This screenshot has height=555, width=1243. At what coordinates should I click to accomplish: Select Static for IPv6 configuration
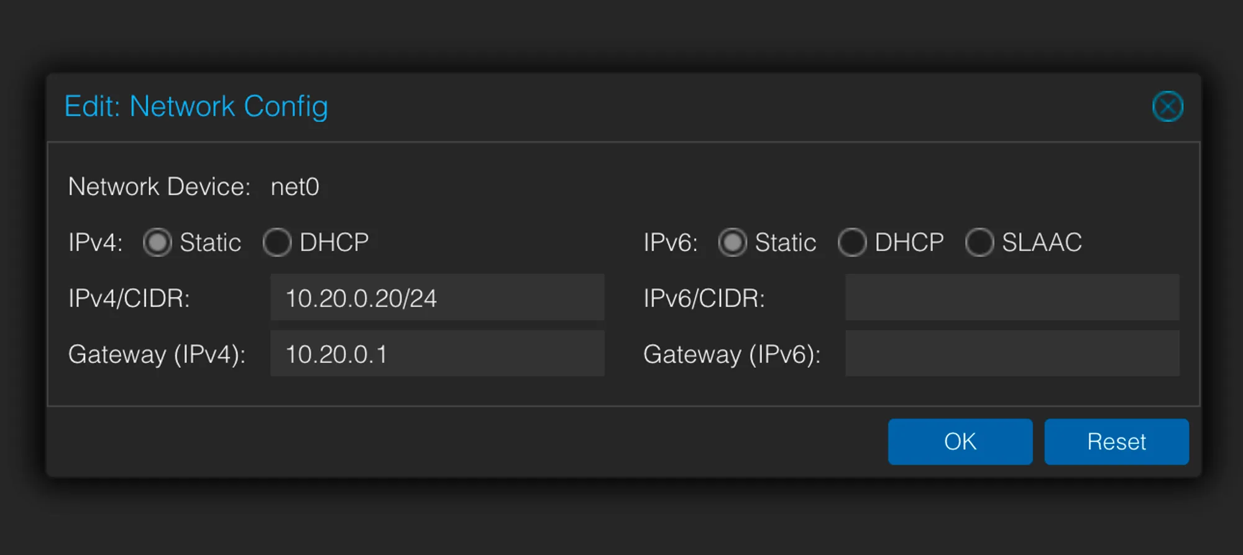click(733, 243)
